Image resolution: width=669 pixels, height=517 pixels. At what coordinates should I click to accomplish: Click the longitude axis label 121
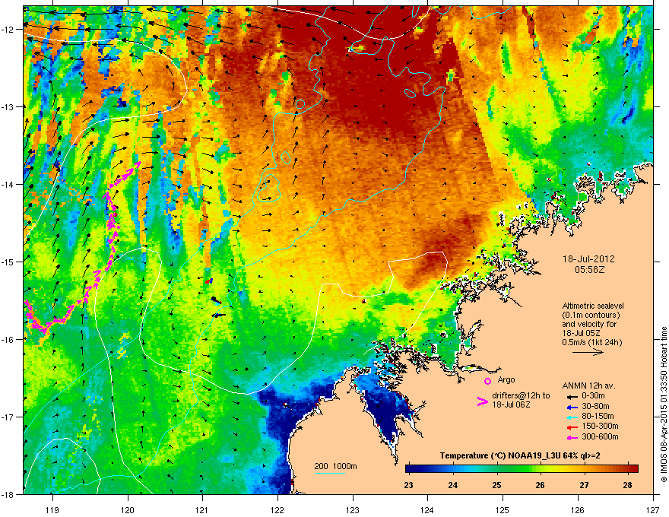point(202,509)
